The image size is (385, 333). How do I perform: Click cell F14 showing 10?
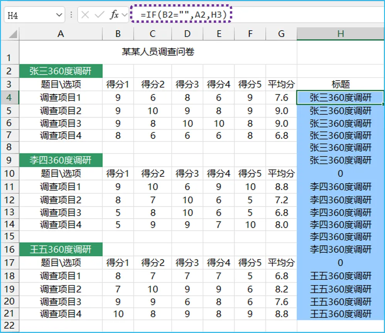pyautogui.click(x=250, y=225)
